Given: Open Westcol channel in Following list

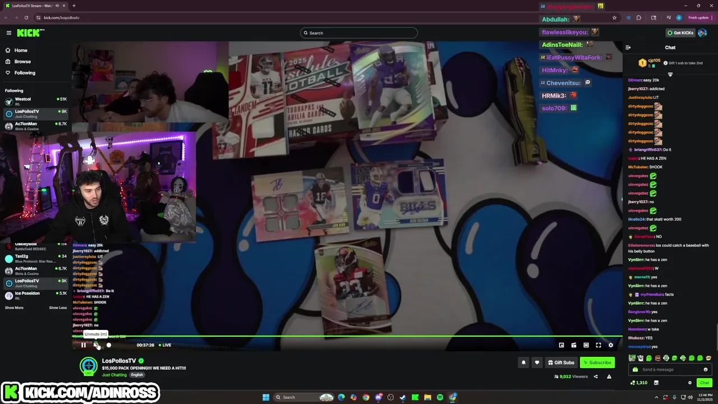Looking at the screenshot, I should [35, 101].
